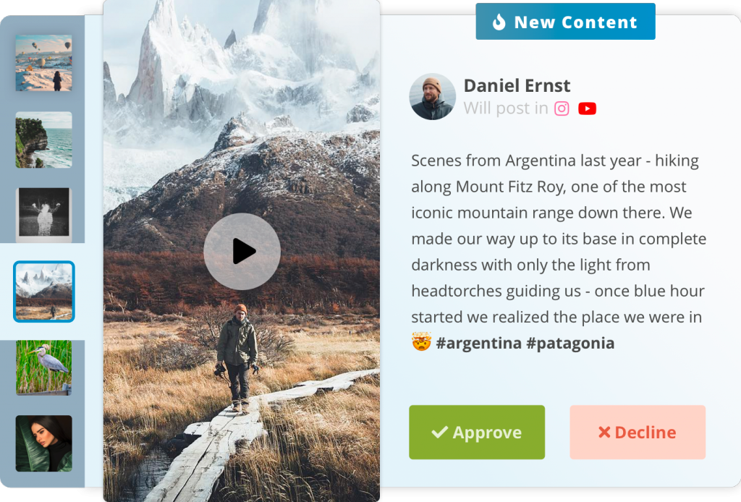Open the New Content tab
The width and height of the screenshot is (741, 502).
point(565,22)
